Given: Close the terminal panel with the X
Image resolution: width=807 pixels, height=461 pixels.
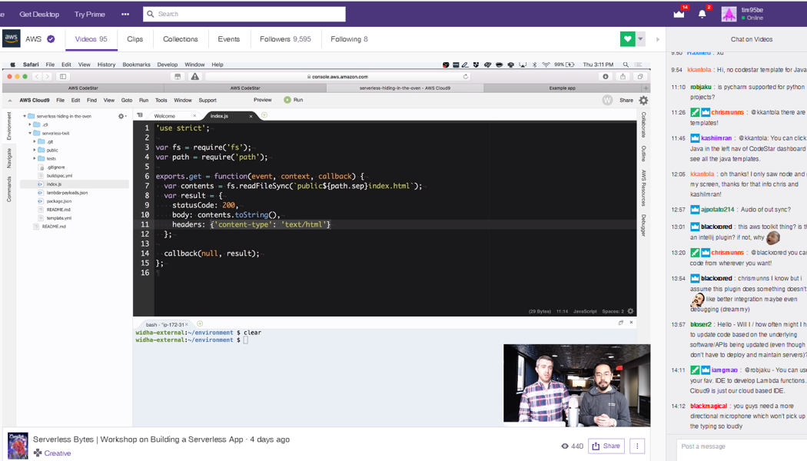Looking at the screenshot, I should click(631, 323).
